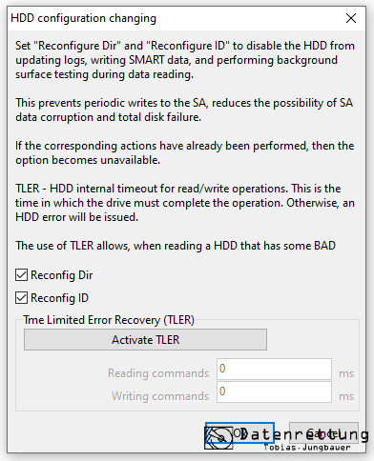This screenshot has width=374, height=461.
Task: Click the Time Limited Error Recovery group title
Action: coord(109,320)
